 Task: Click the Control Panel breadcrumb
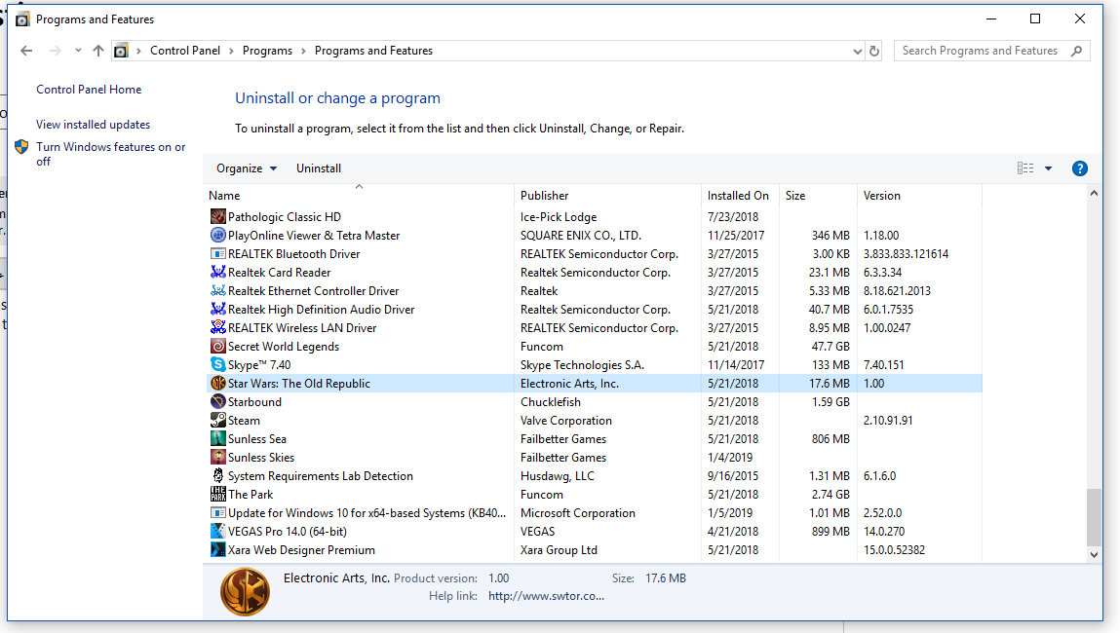coord(185,51)
